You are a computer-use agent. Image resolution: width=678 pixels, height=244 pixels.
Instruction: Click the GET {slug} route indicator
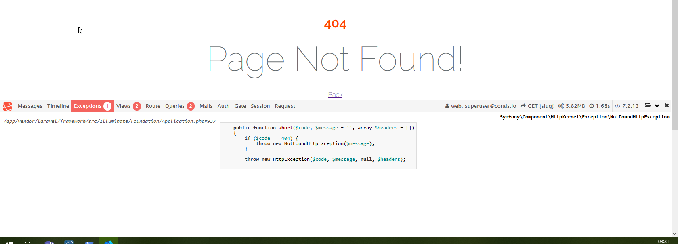pyautogui.click(x=537, y=106)
